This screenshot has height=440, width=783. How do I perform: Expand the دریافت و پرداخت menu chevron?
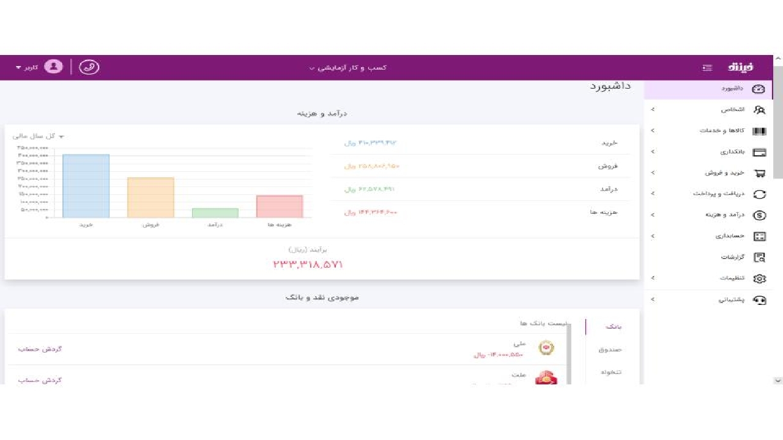pyautogui.click(x=653, y=194)
